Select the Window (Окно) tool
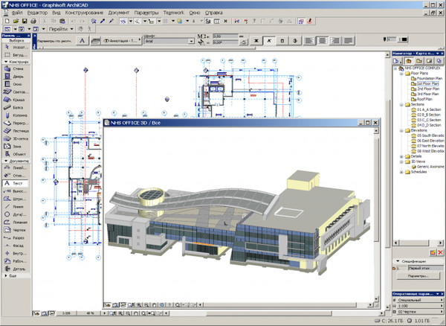This screenshot has height=326, width=446. pos(16,84)
